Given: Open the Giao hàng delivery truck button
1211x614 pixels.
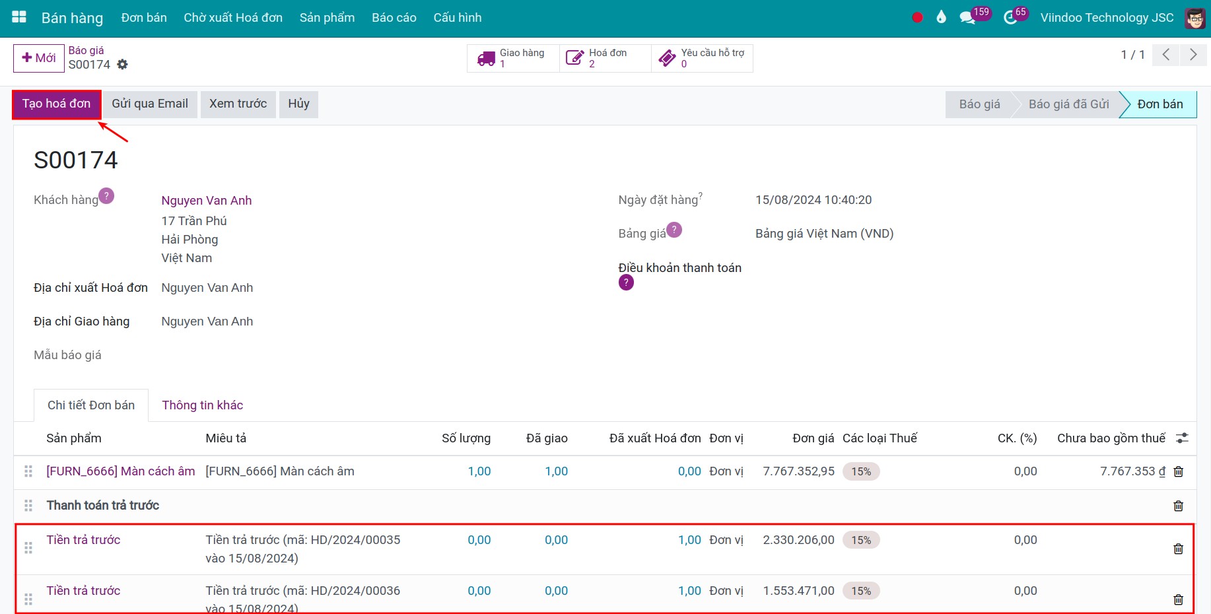Looking at the screenshot, I should coord(513,58).
